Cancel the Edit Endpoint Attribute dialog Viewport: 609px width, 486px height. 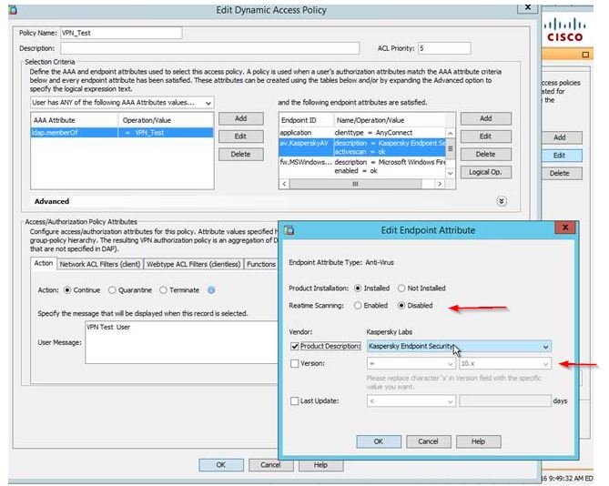pyautogui.click(x=429, y=441)
